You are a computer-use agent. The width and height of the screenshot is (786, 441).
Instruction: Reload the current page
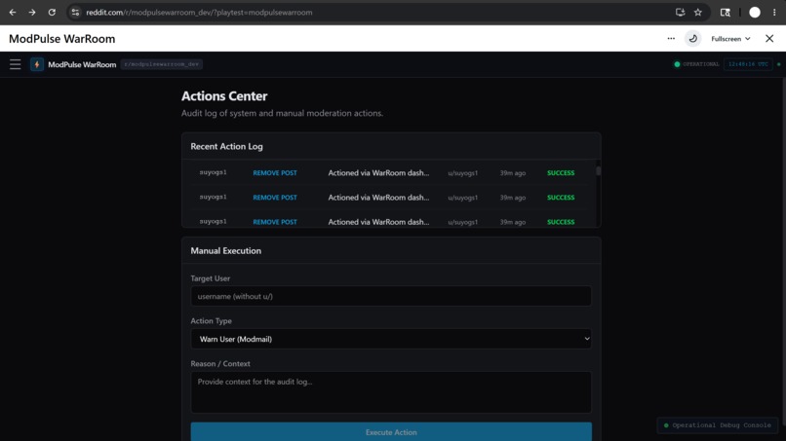52,13
